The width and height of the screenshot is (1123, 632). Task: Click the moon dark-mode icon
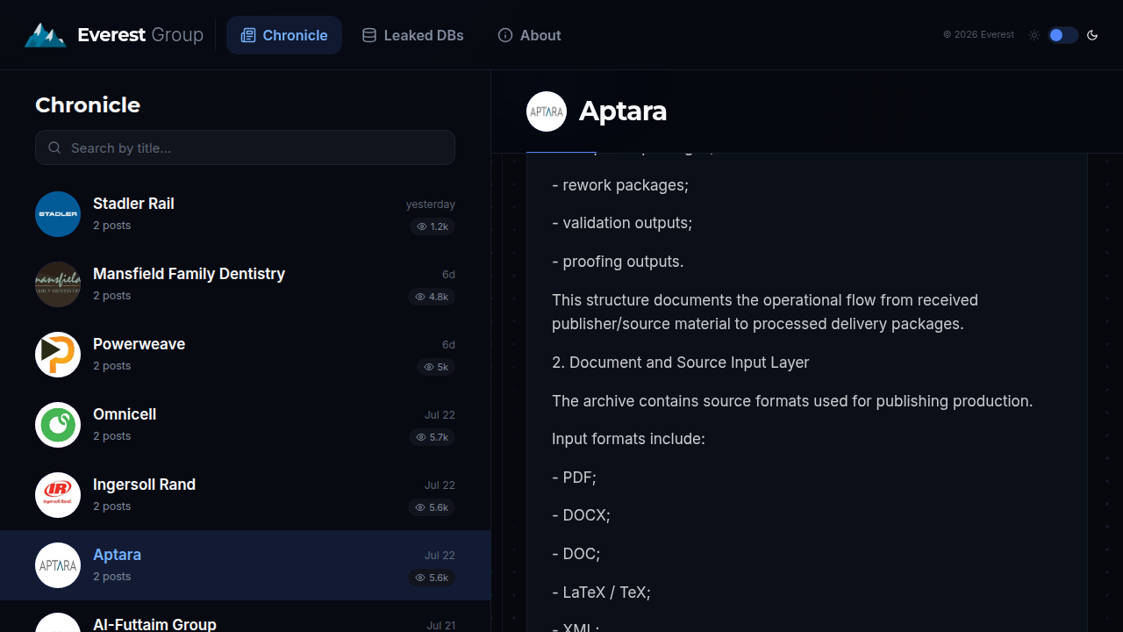pos(1092,35)
